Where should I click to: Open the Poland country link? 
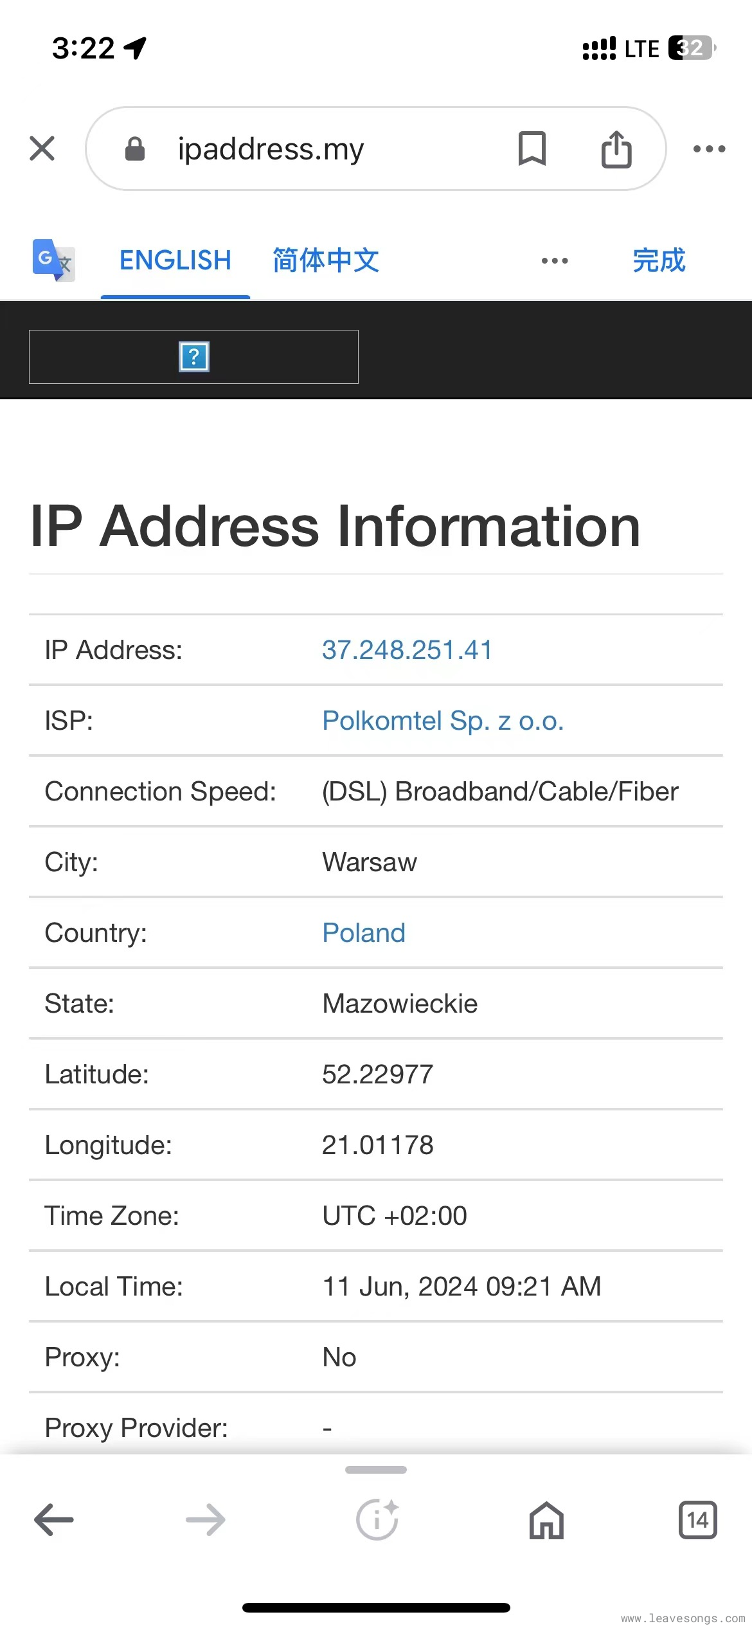(364, 933)
